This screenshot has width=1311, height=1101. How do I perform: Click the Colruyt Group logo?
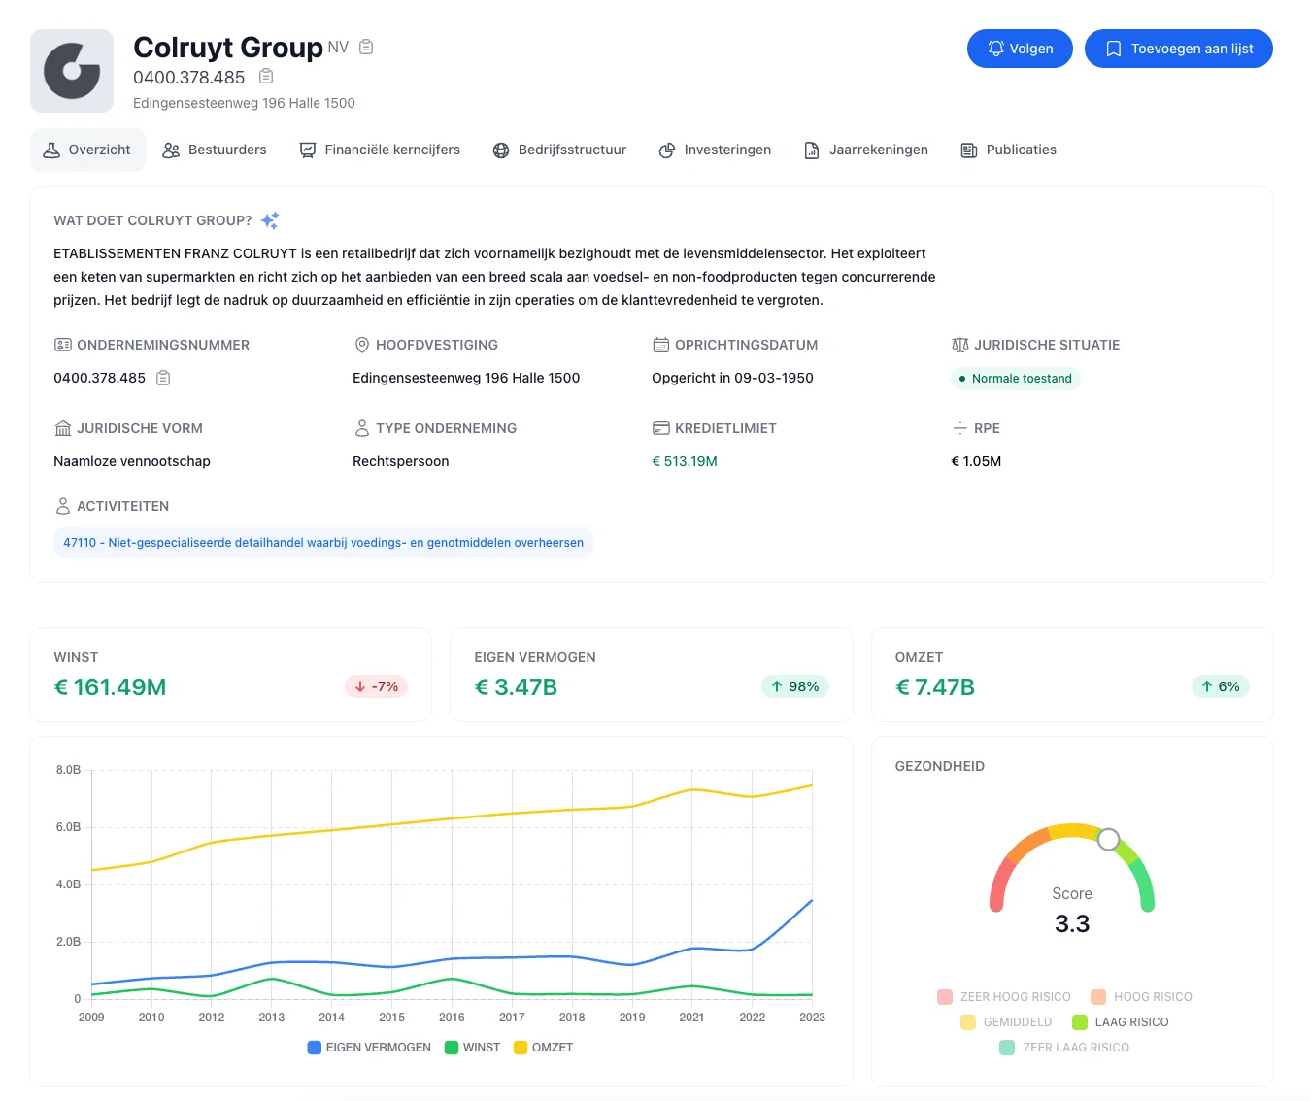[x=72, y=71]
